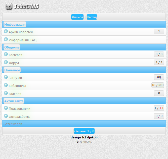168x159 pixels.
Task: Click the Gazenwagen username link
Action: click(13, 124)
